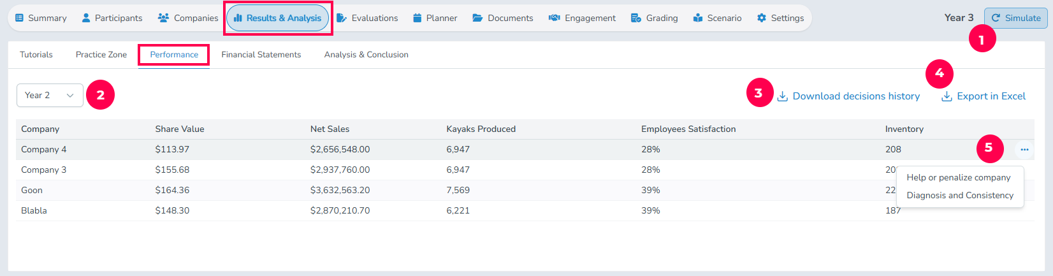This screenshot has height=276, width=1053.
Task: Click the Download decisions history icon
Action: click(783, 96)
